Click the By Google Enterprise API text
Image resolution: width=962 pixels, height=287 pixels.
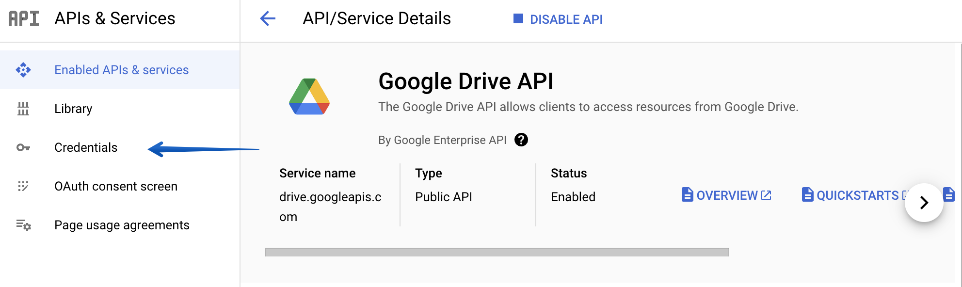click(442, 140)
